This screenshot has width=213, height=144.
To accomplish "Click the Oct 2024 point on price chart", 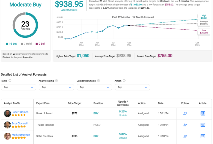I will (x=129, y=26).
